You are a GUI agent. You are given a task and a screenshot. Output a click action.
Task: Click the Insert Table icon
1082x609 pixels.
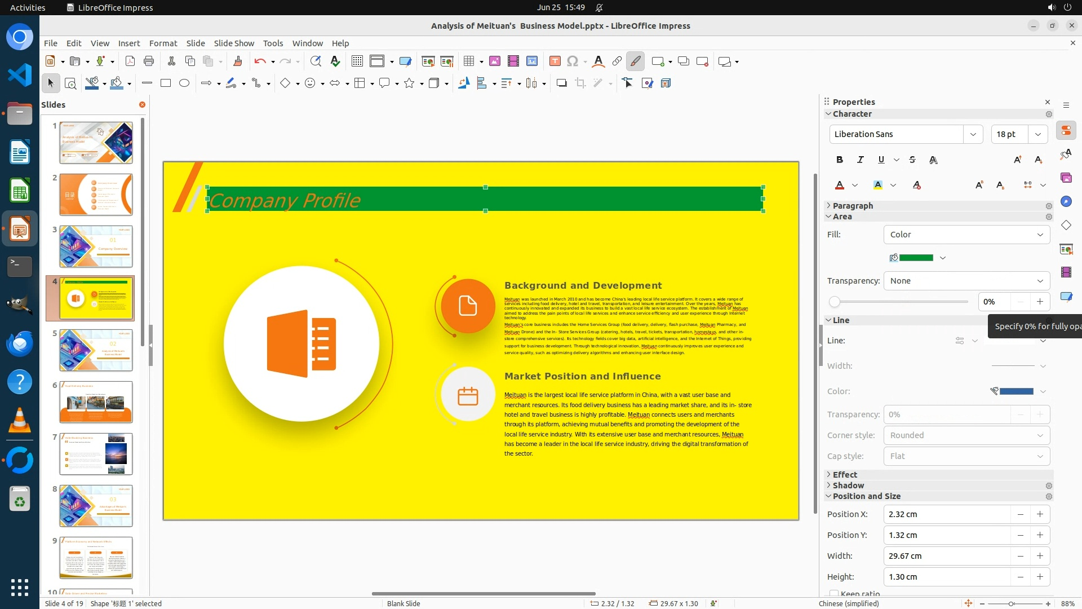point(468,61)
